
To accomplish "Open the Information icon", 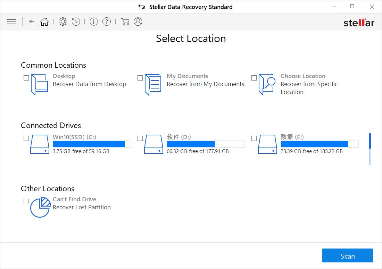I will 94,22.
